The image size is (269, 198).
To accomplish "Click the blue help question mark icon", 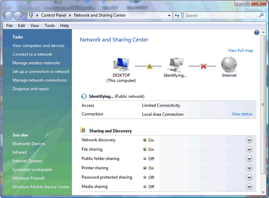I will pos(257,33).
